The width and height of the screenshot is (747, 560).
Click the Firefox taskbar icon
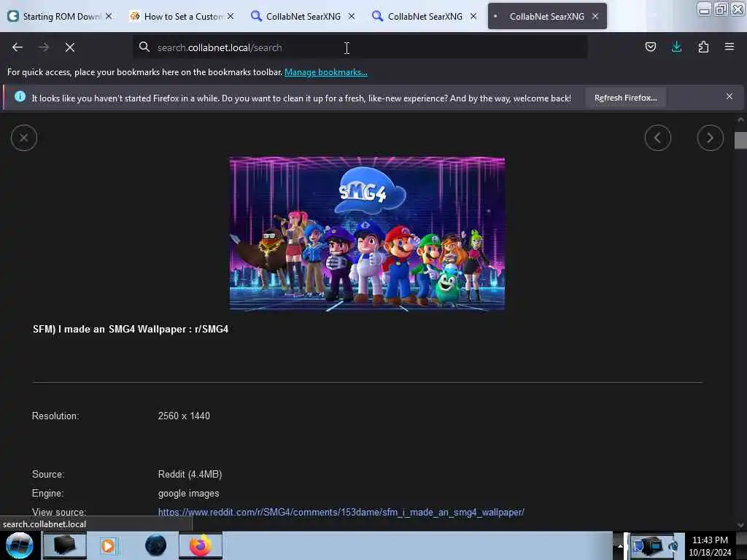(201, 545)
